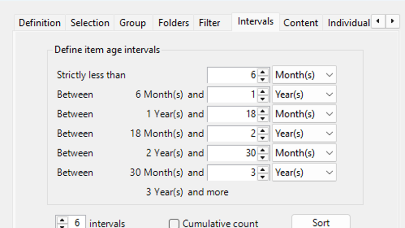The width and height of the screenshot is (405, 228).
Task: Select the Folders tab
Action: [174, 23]
